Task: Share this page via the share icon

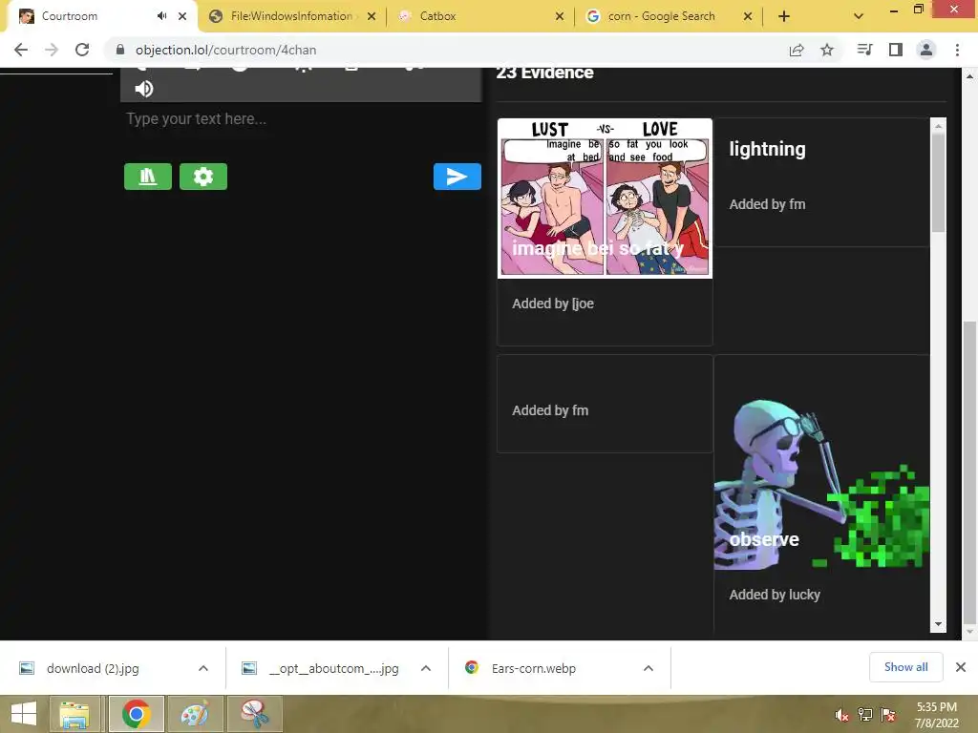Action: click(x=797, y=50)
